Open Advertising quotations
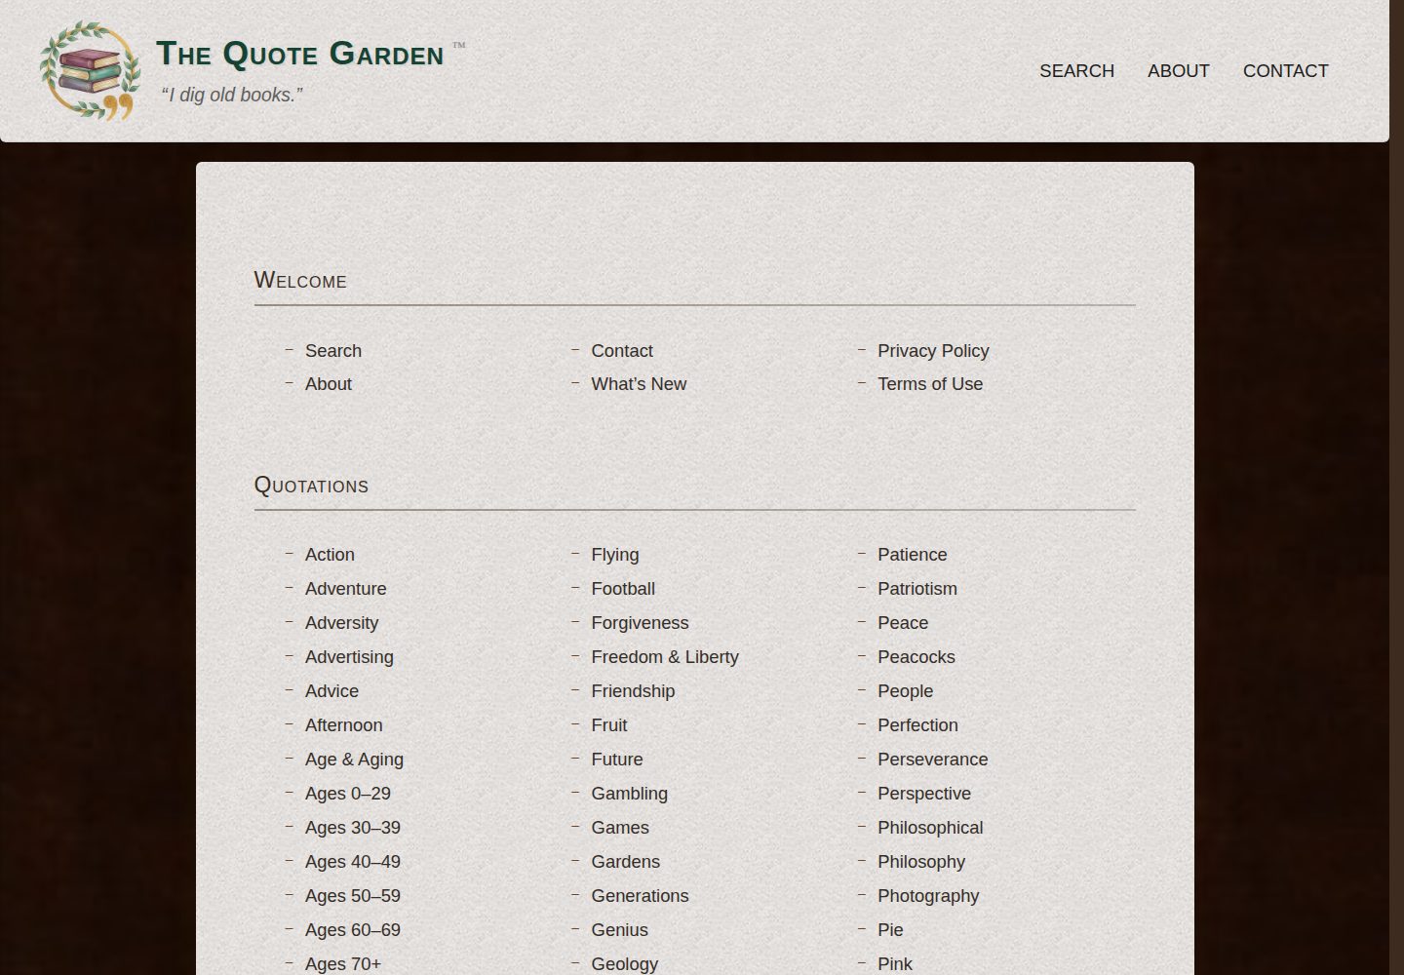The width and height of the screenshot is (1404, 975). [349, 657]
